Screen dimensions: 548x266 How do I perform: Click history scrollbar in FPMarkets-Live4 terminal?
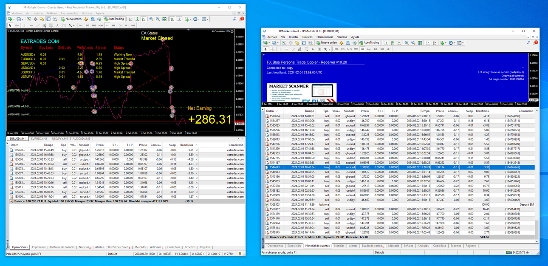[x=537, y=229]
